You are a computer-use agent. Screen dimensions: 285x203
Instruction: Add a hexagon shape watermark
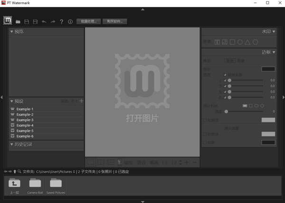[256, 42]
